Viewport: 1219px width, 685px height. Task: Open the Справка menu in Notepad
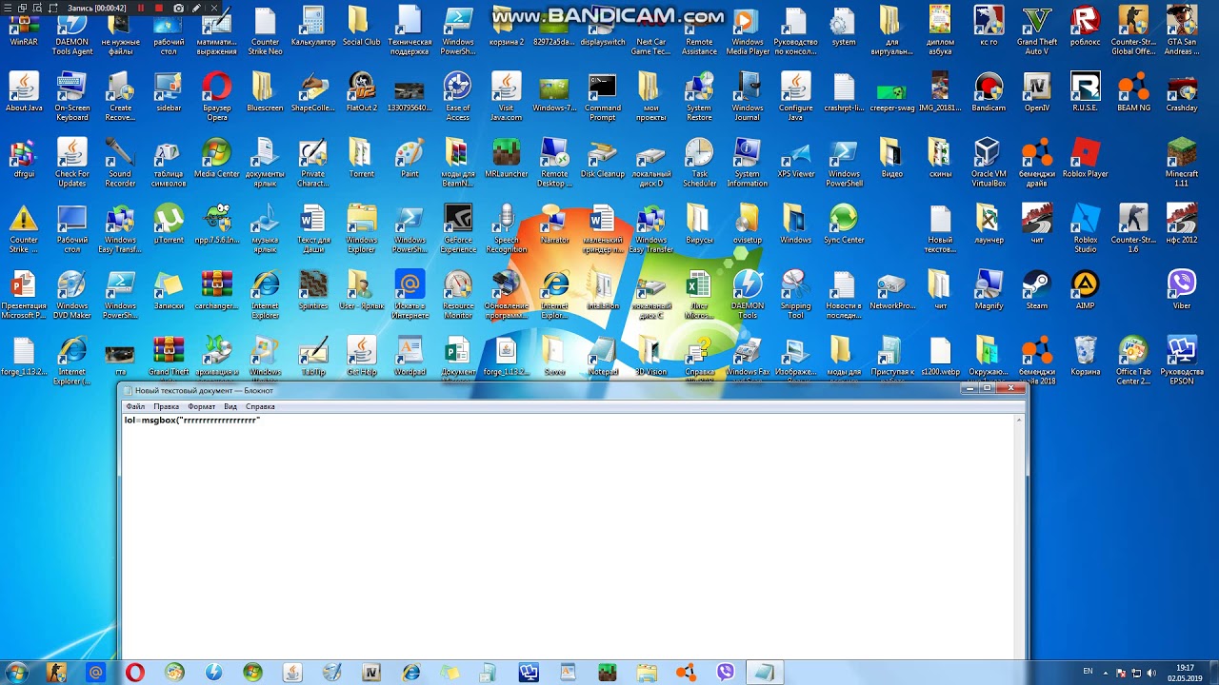pyautogui.click(x=260, y=406)
